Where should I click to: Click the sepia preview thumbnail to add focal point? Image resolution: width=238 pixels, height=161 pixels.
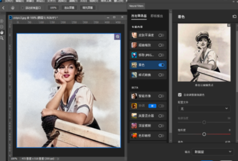204,53
